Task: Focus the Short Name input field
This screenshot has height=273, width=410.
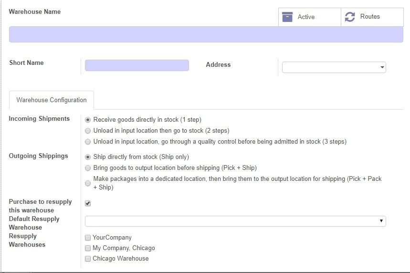Action: tap(137, 65)
